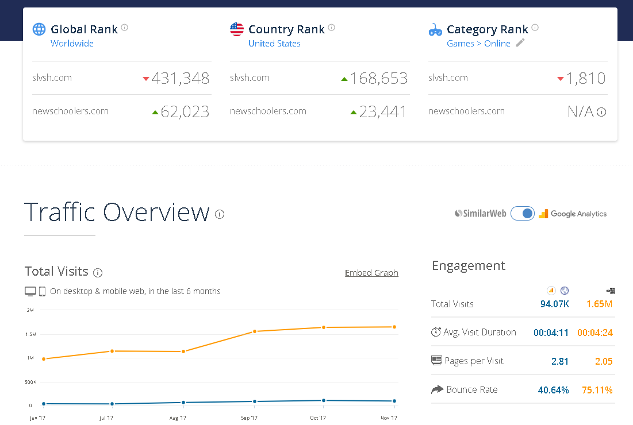Click newschoolers.com in the Category Rank card
633x425 pixels.
point(466,111)
